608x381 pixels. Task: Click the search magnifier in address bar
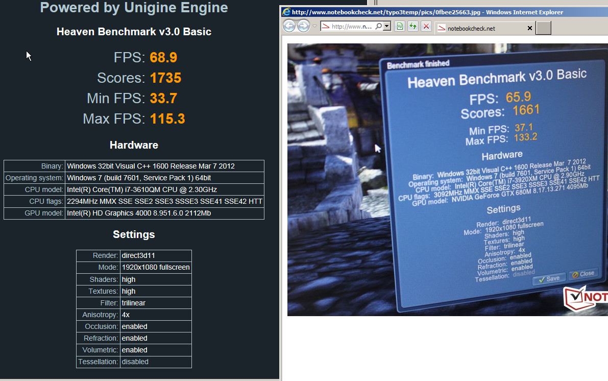pyautogui.click(x=378, y=27)
